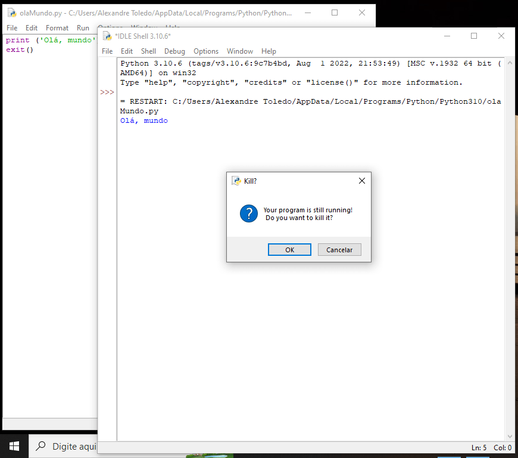
Task: Maximize the IDLE Shell window
Action: coord(474,36)
